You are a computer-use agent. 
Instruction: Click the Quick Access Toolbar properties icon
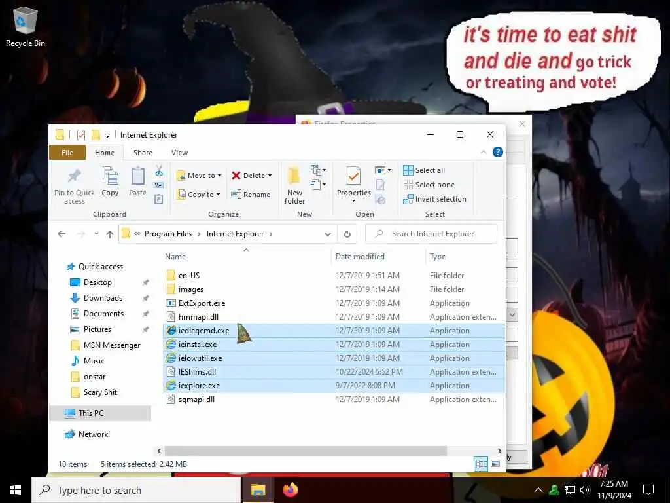(x=81, y=135)
